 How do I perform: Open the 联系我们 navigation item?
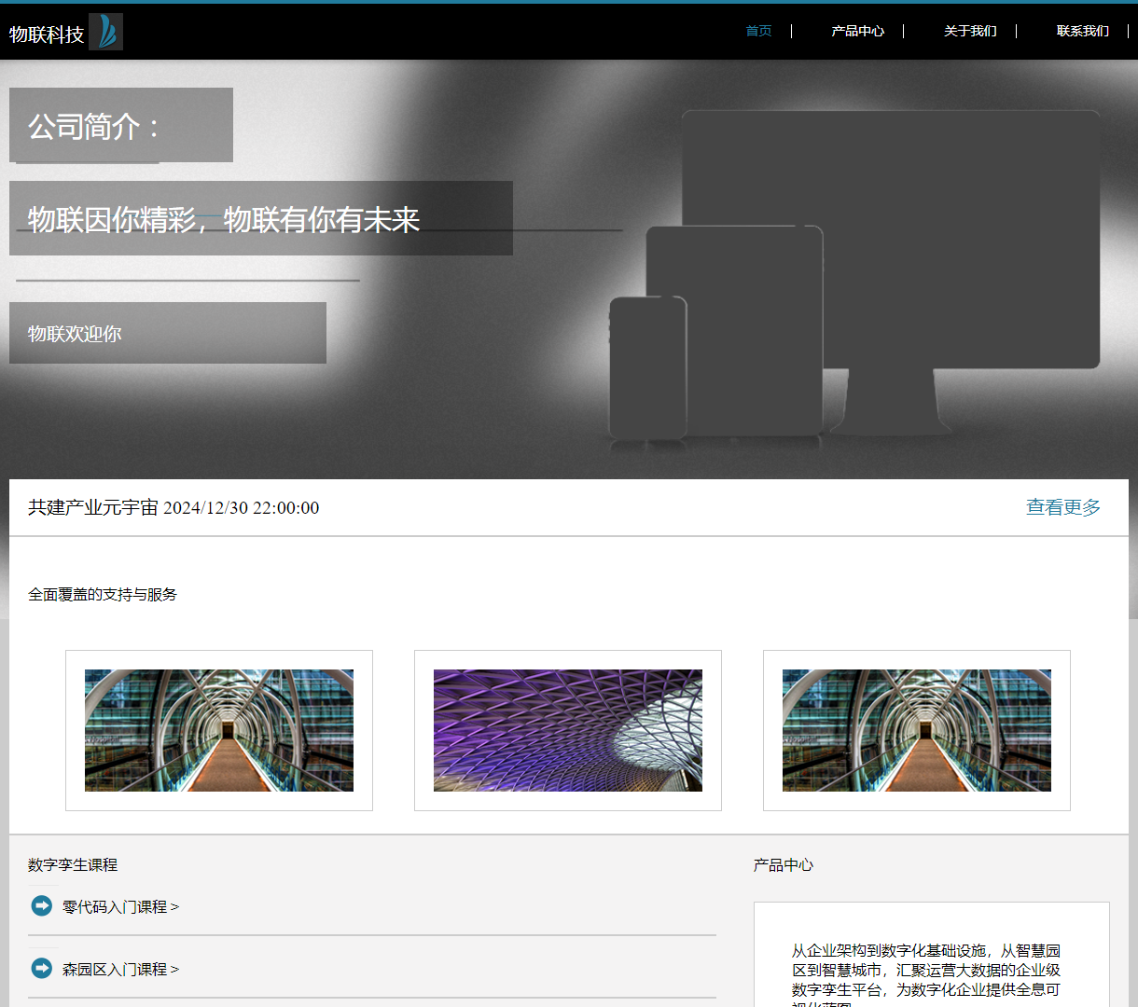1082,31
